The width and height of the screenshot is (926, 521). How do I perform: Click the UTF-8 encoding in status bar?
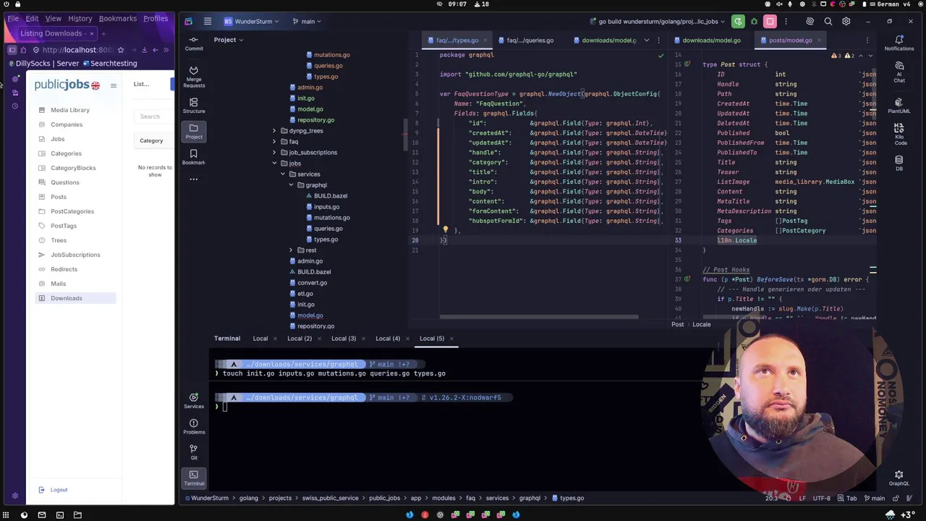tap(821, 498)
